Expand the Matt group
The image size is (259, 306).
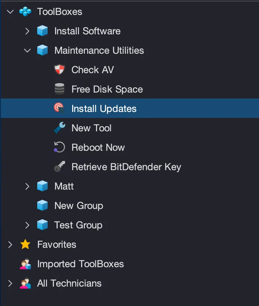tap(27, 186)
